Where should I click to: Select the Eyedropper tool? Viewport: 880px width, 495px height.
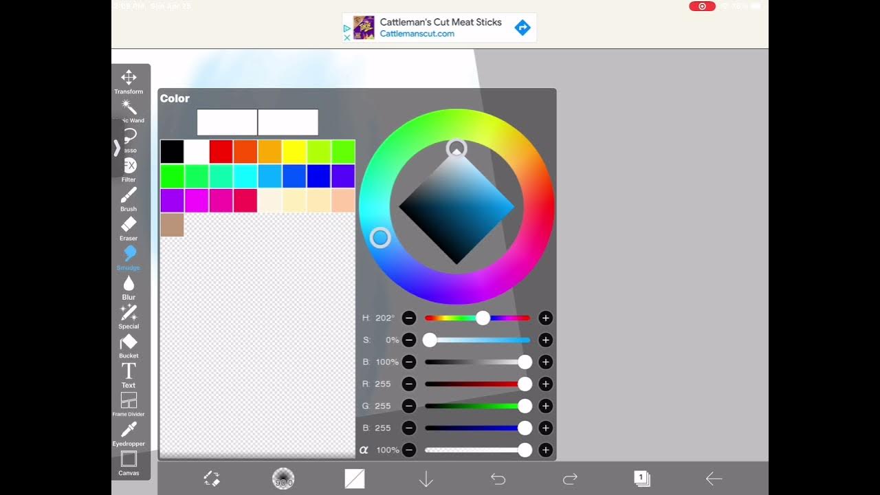pyautogui.click(x=129, y=434)
